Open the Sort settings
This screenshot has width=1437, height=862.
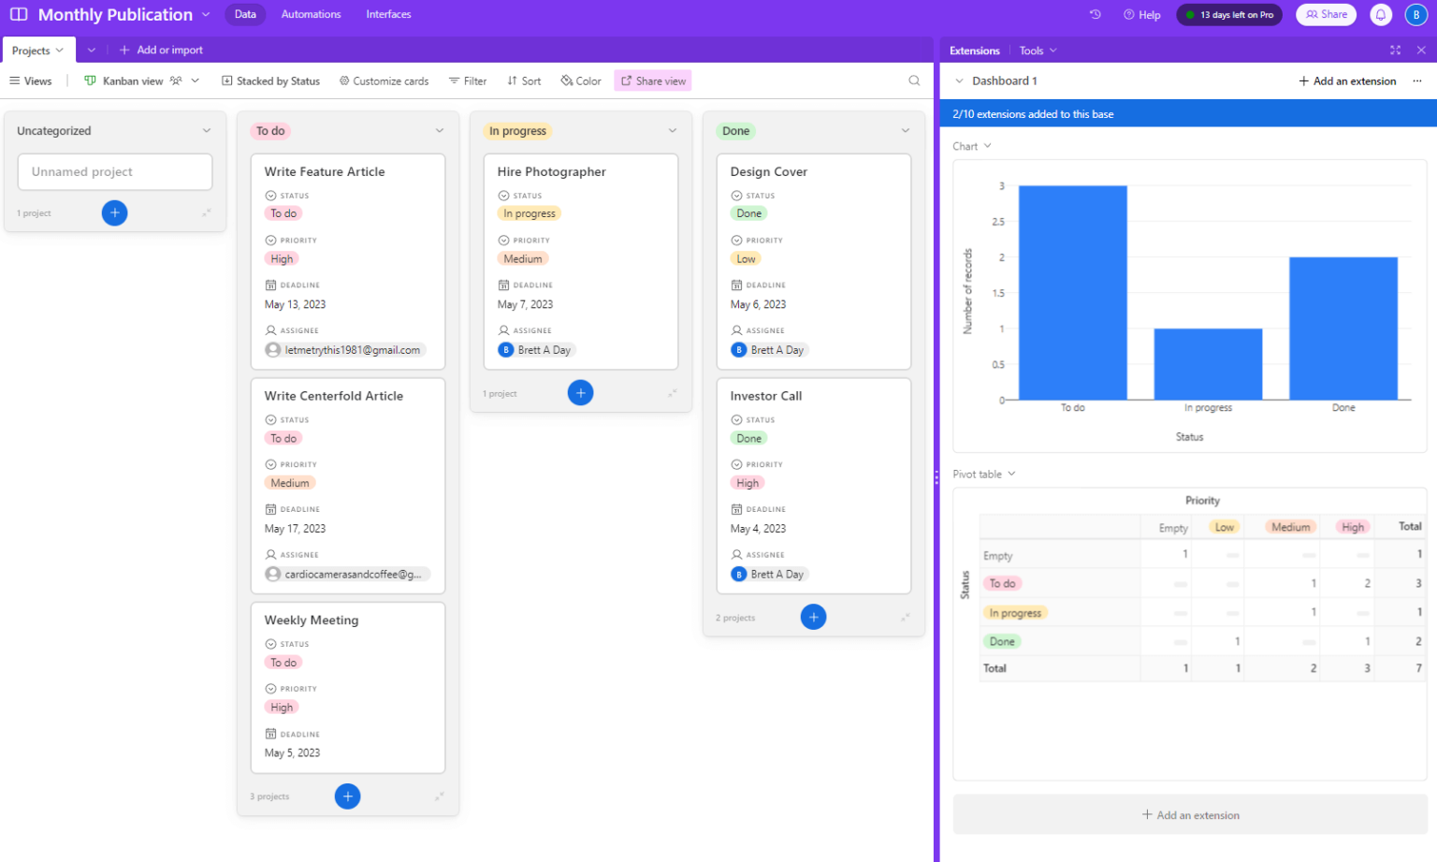pos(524,80)
